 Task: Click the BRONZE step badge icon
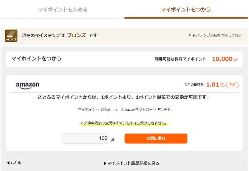(x=11, y=36)
